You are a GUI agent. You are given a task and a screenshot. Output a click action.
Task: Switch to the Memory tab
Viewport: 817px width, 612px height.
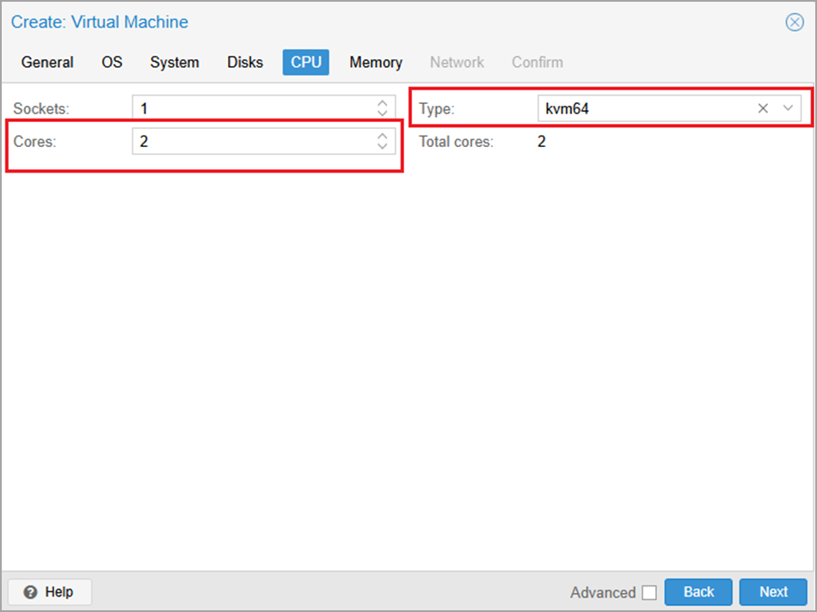coord(376,62)
